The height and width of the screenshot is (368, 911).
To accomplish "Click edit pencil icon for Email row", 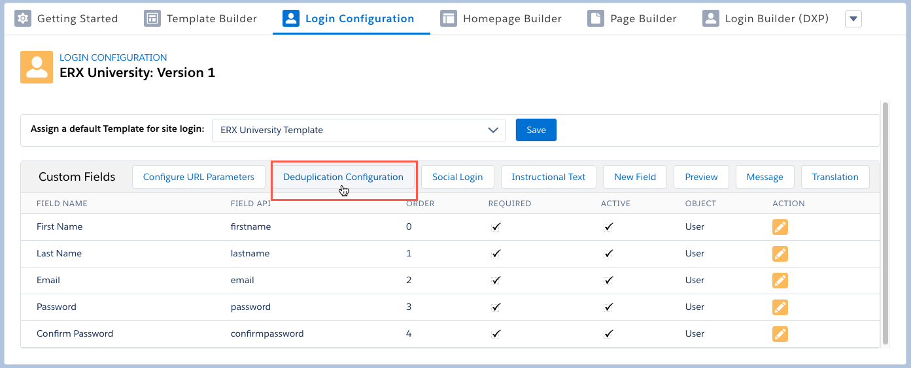I will (780, 281).
